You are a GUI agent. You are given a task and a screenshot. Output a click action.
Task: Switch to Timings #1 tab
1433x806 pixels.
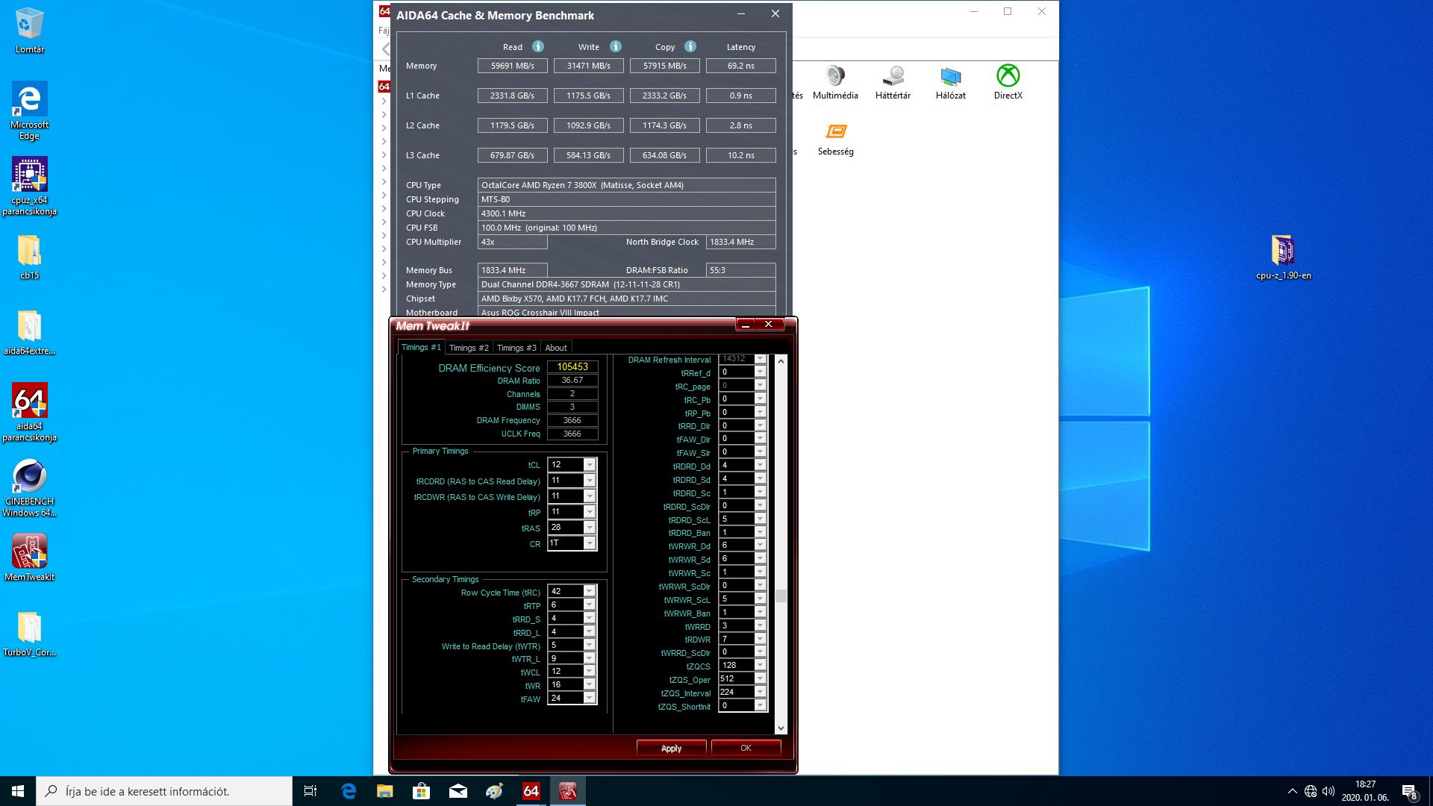(421, 347)
